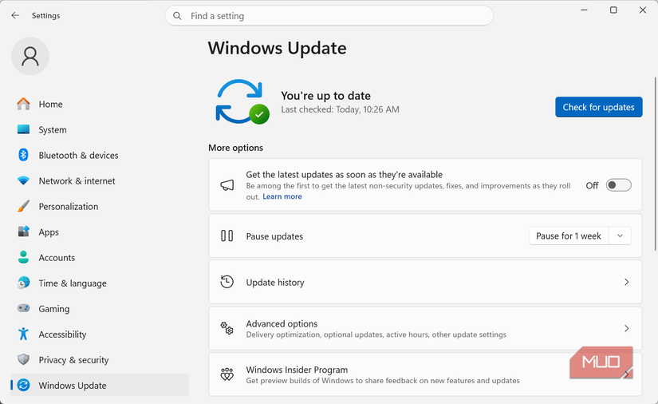Open the user profile avatar
The width and height of the screenshot is (658, 404).
30,56
